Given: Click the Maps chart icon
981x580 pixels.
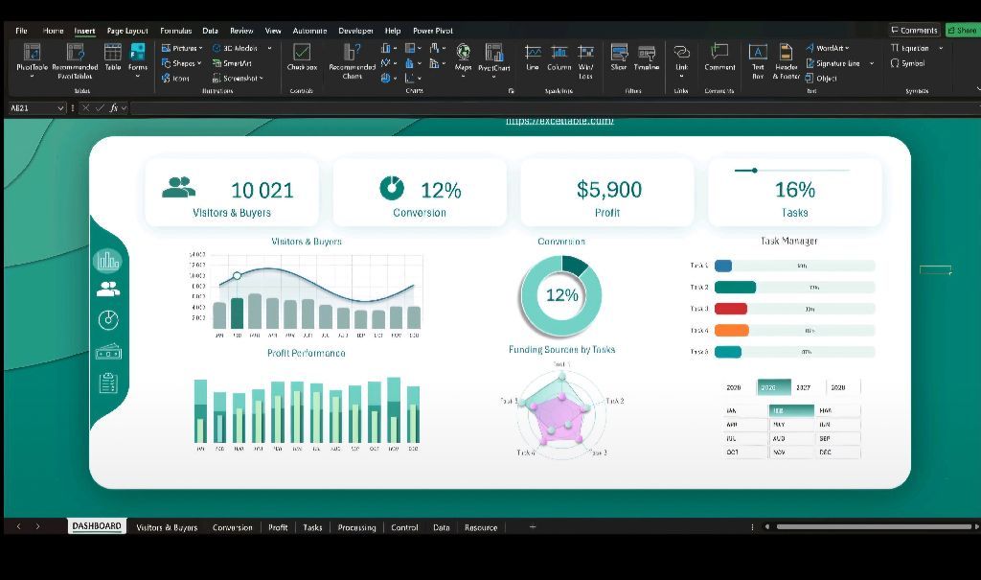Looking at the screenshot, I should coord(464,56).
